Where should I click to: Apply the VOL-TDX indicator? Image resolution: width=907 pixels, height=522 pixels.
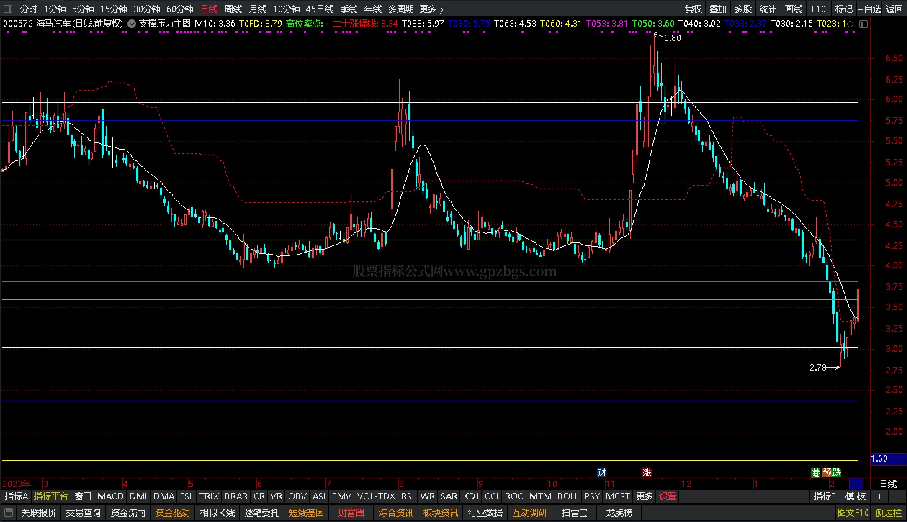click(x=376, y=496)
